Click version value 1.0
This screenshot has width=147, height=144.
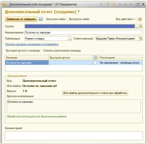(x=25, y=91)
